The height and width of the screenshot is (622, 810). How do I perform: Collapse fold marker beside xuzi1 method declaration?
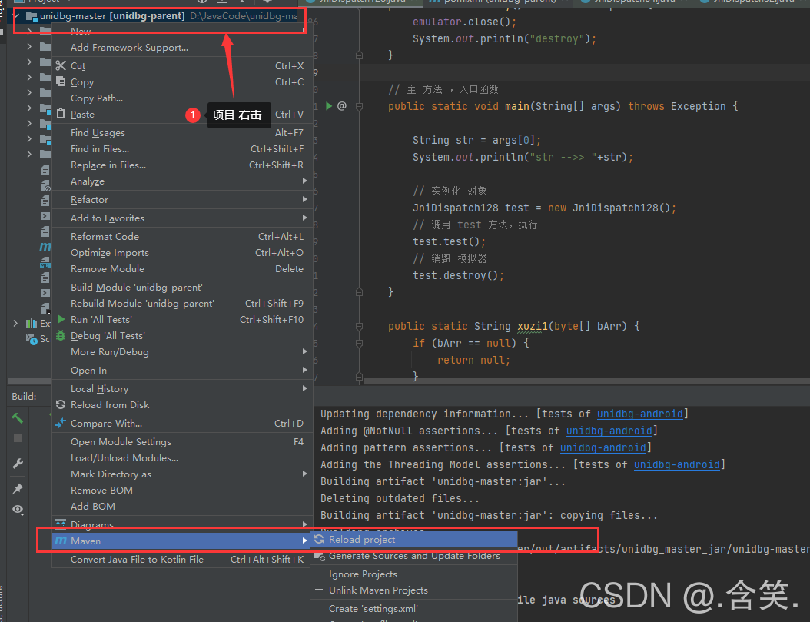tap(359, 327)
